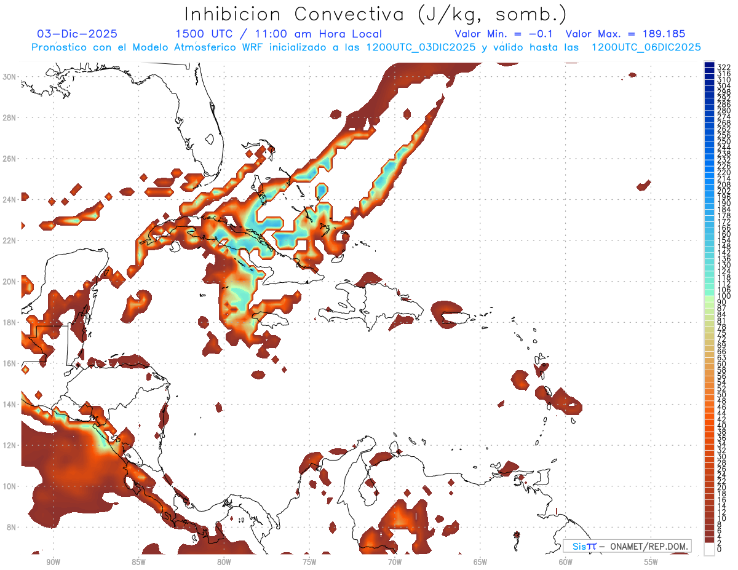738x570 pixels.
Task: Click the colorbar value 322
Action: [724, 67]
